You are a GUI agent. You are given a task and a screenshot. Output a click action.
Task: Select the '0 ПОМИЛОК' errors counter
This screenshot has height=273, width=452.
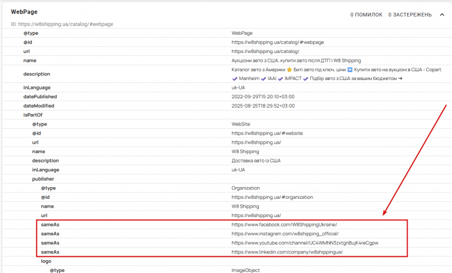click(x=367, y=15)
